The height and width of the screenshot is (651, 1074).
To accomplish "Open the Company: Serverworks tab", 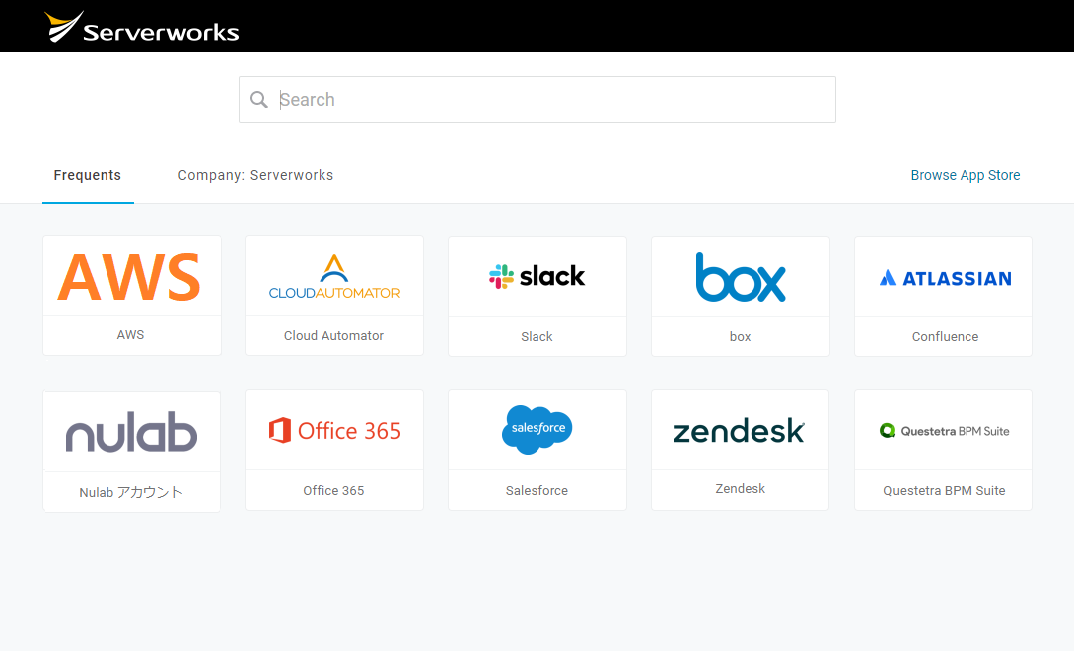I will [x=256, y=176].
